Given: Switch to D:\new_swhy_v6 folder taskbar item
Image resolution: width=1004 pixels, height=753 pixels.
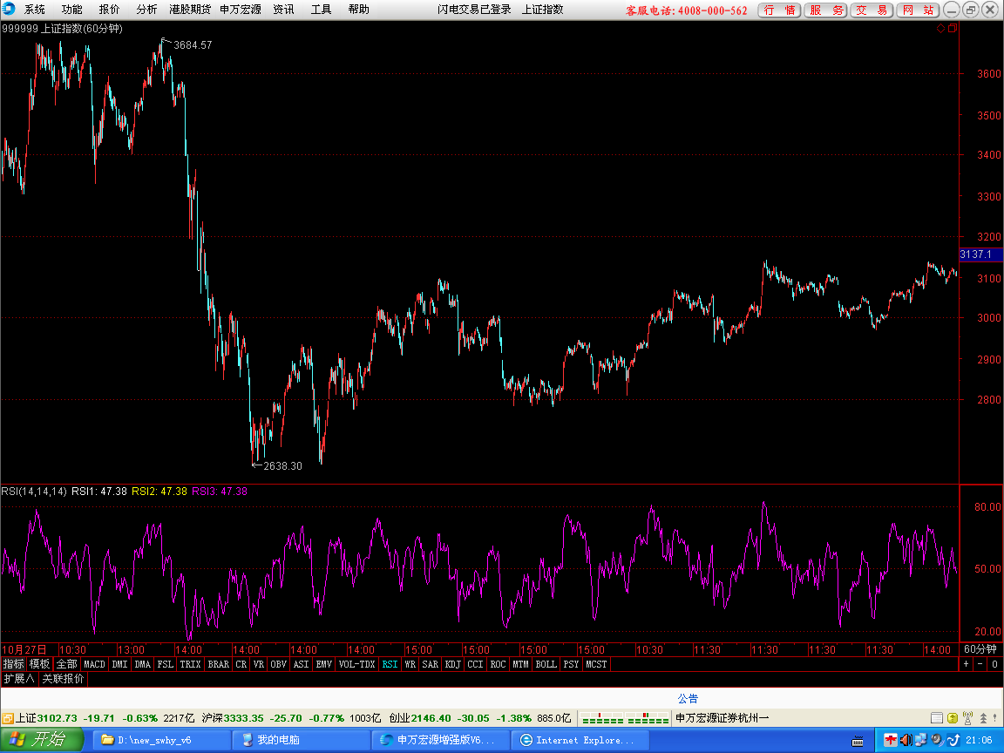Looking at the screenshot, I should 162,740.
